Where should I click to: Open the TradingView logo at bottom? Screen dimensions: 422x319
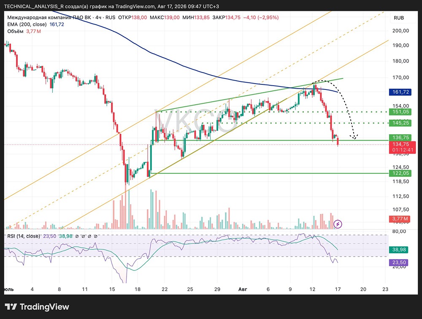[37, 307]
